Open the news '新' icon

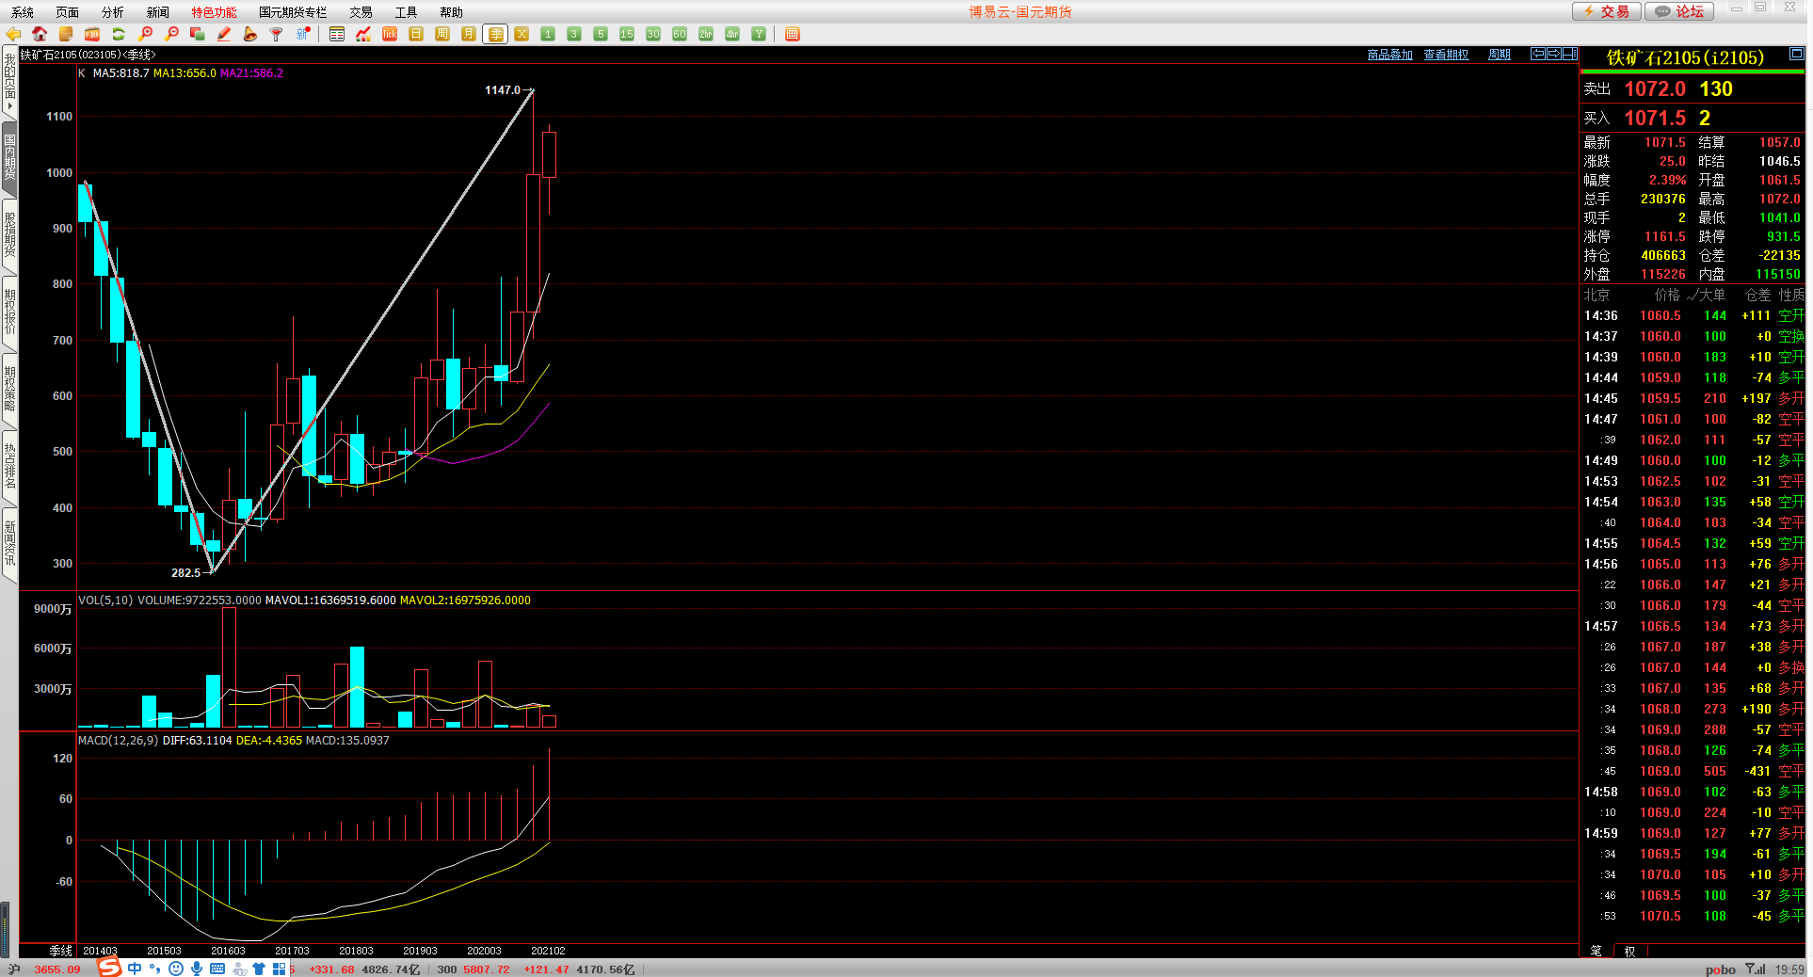coord(303,34)
